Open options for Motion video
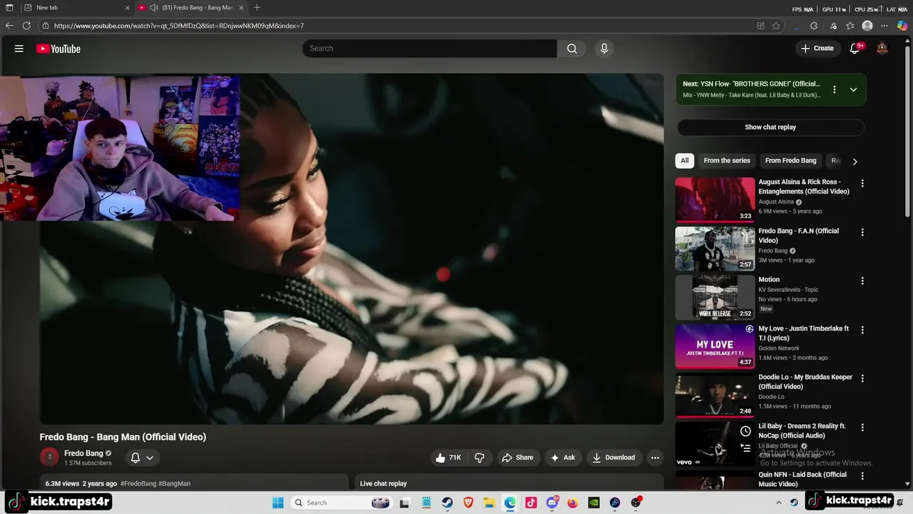The image size is (913, 514). click(x=862, y=281)
